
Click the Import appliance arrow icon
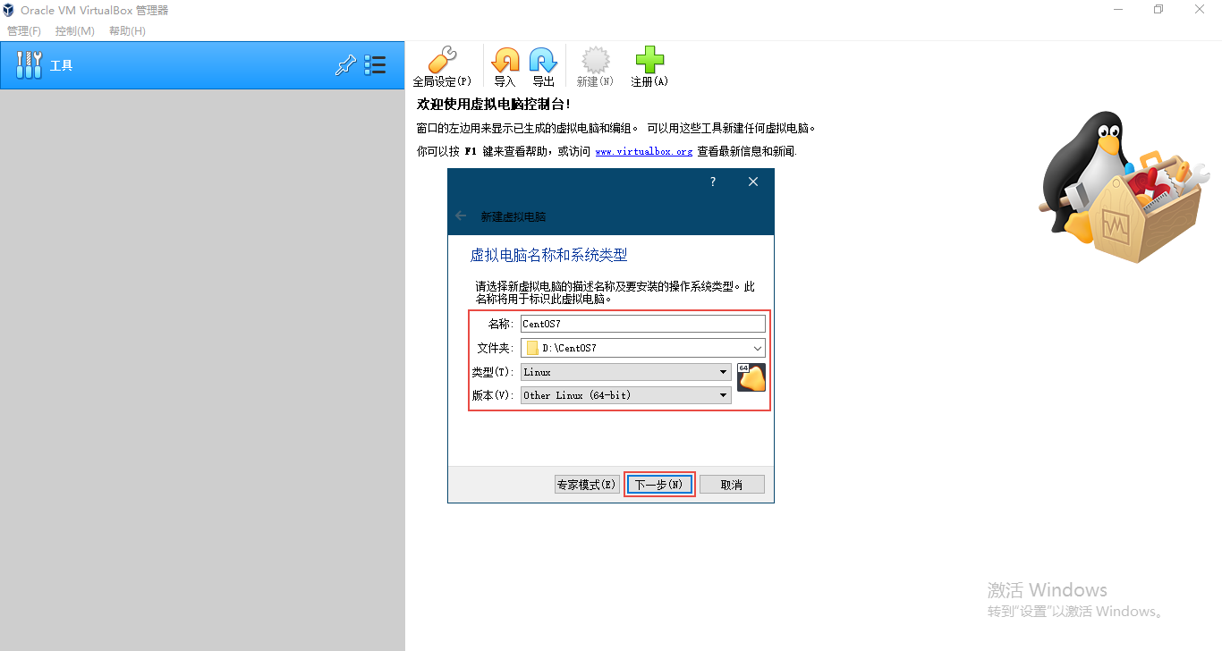click(505, 60)
